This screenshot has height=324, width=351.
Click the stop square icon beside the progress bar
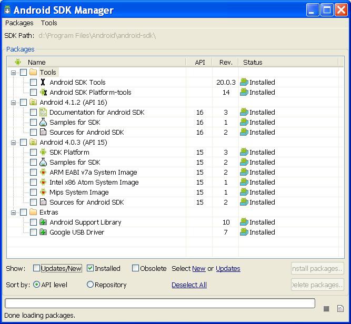pyautogui.click(x=326, y=309)
